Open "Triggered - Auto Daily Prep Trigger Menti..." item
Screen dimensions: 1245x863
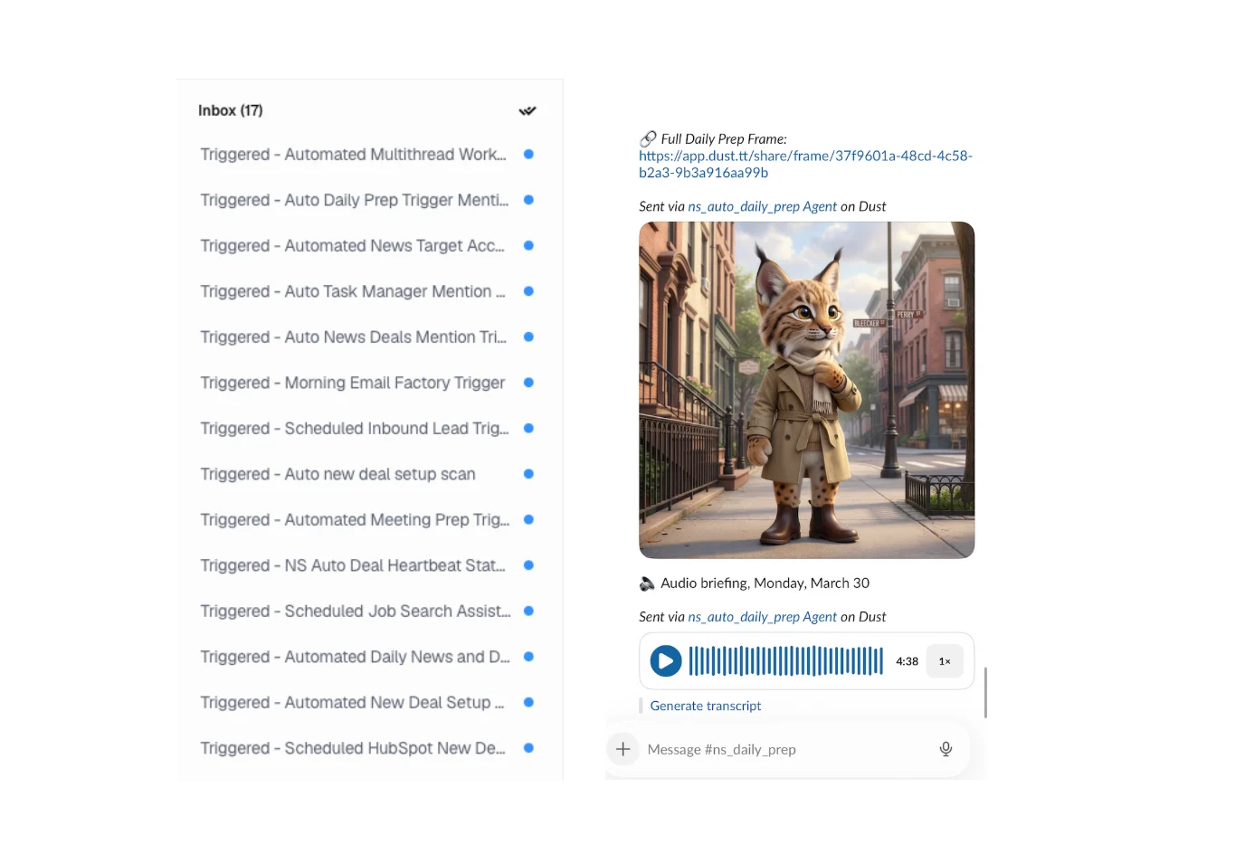pyautogui.click(x=354, y=200)
